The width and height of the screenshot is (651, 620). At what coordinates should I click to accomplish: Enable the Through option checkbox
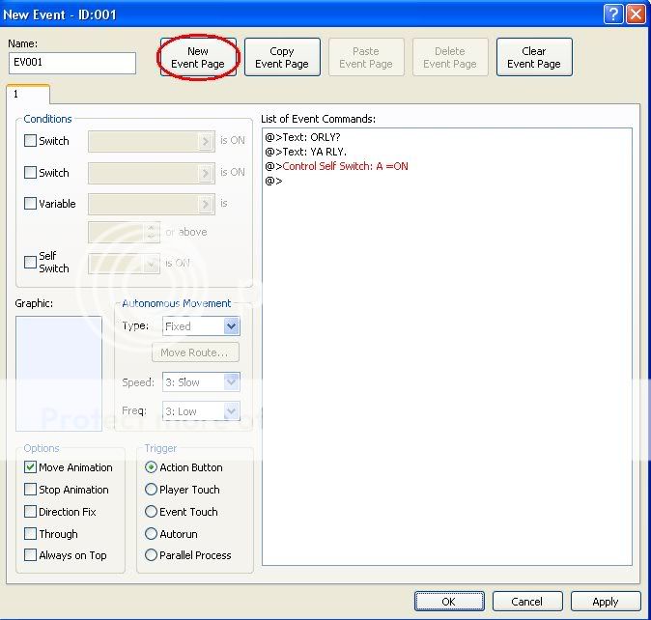point(31,534)
